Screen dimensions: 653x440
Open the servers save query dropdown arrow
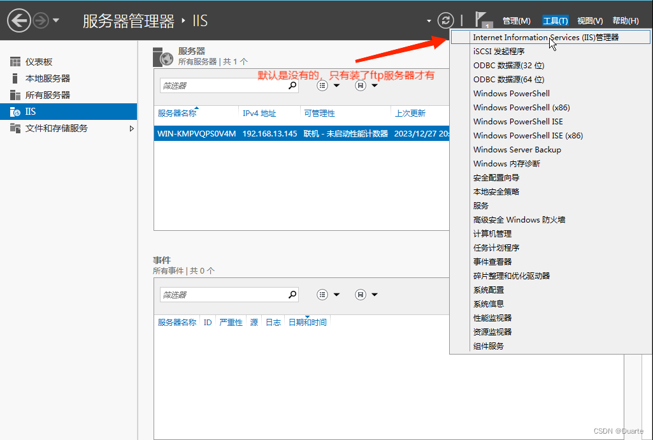pyautogui.click(x=375, y=85)
